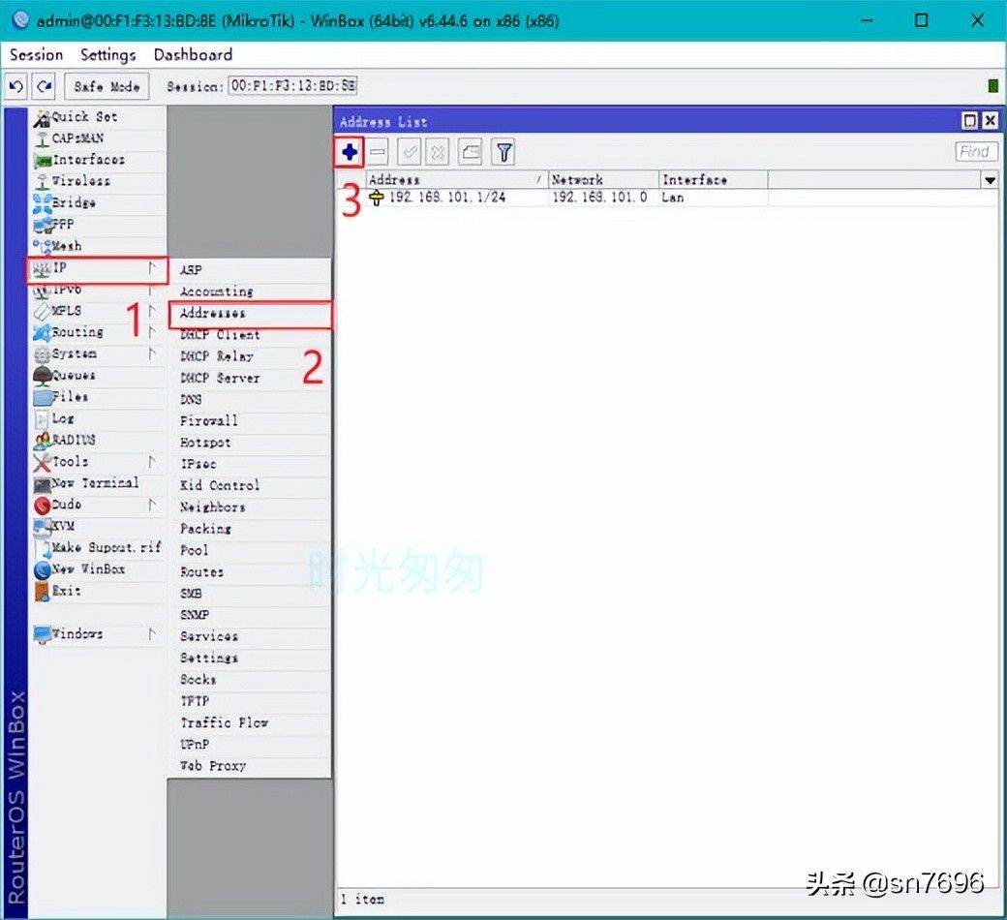Select DNS in the IP submenu
The width and height of the screenshot is (1007, 920).
pyautogui.click(x=251, y=400)
